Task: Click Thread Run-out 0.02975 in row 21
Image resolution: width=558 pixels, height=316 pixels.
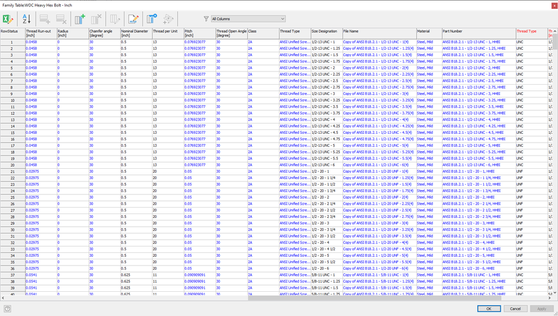Action: click(x=41, y=171)
